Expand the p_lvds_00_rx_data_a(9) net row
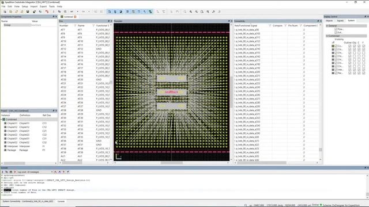This screenshot has height=207, width=369. pyautogui.click(x=235, y=30)
